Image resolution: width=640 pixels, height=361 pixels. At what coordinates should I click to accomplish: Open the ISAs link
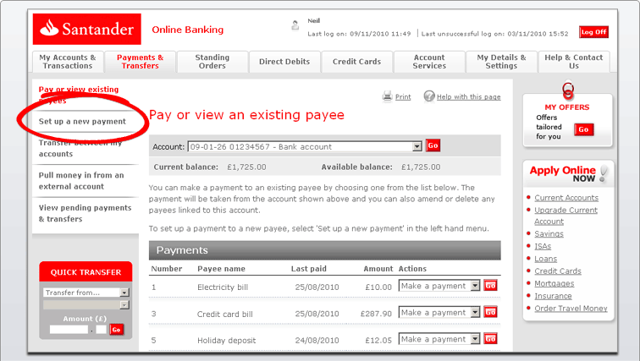click(543, 246)
